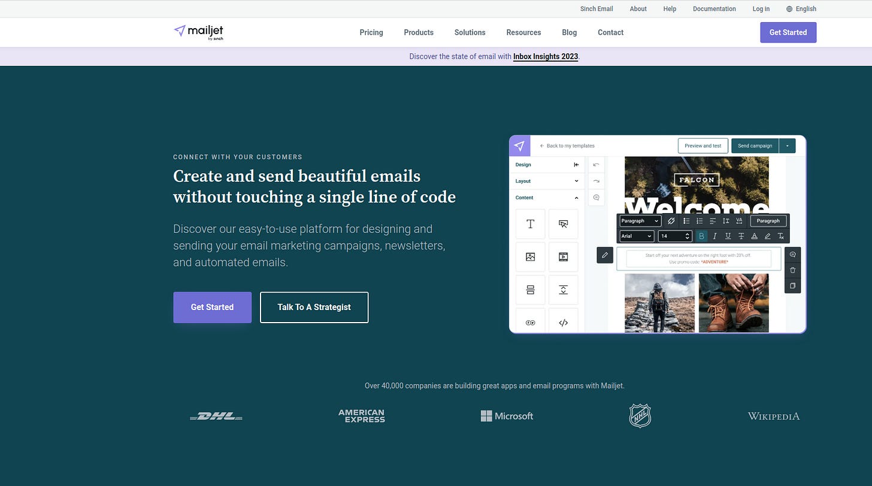Click the clear formatting icon
The width and height of the screenshot is (872, 486).
pos(780,236)
